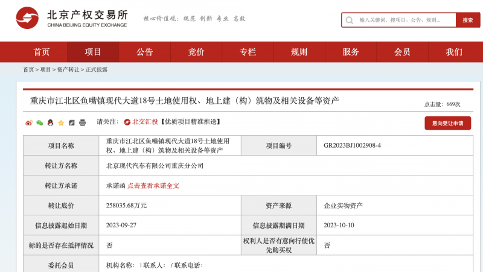Viewport: 483px width, 272px height.
Task: Click the 转让方承诺 label cell
Action: point(61,186)
